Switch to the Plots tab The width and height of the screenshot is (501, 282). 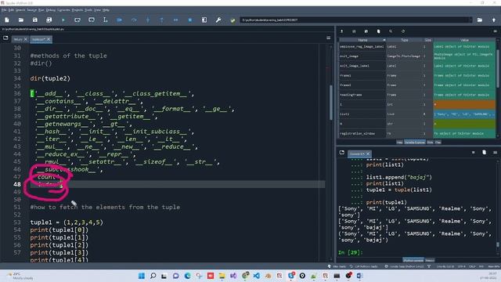(430, 142)
